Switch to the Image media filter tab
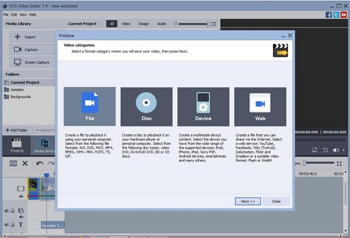The width and height of the screenshot is (350, 238). [x=143, y=24]
